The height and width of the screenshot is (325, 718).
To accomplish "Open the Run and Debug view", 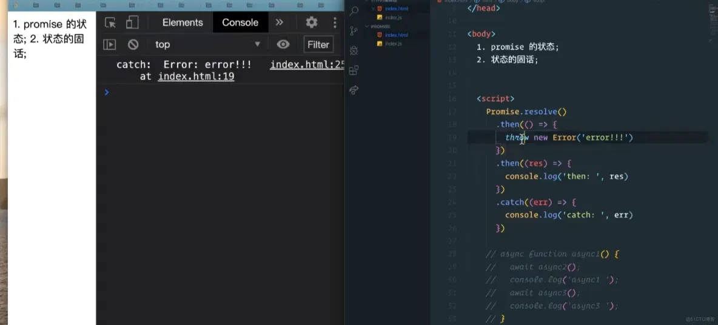I will [354, 50].
